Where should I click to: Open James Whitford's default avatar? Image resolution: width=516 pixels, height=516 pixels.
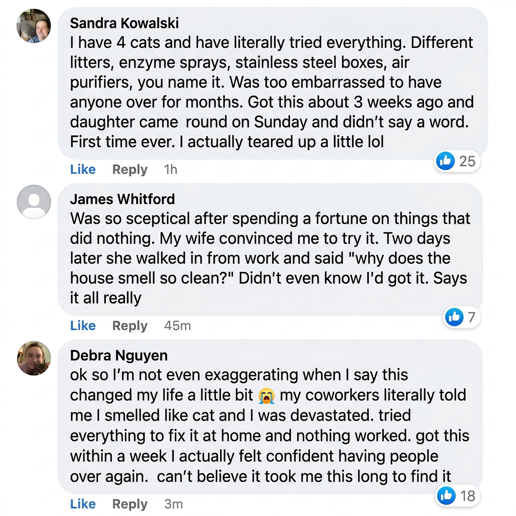(x=34, y=202)
